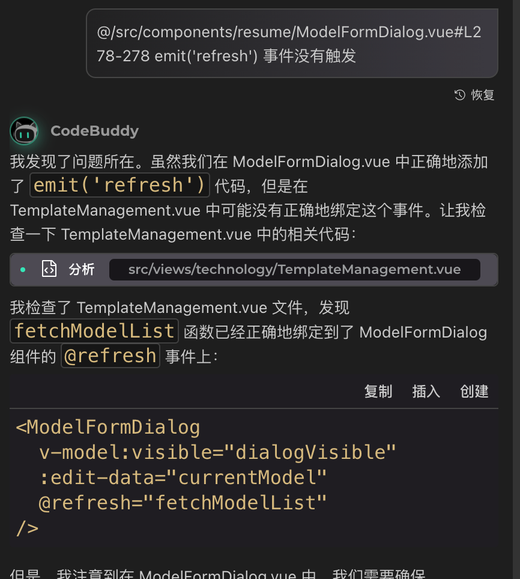Click the CodeBuddy name label
The height and width of the screenshot is (579, 520).
[94, 131]
